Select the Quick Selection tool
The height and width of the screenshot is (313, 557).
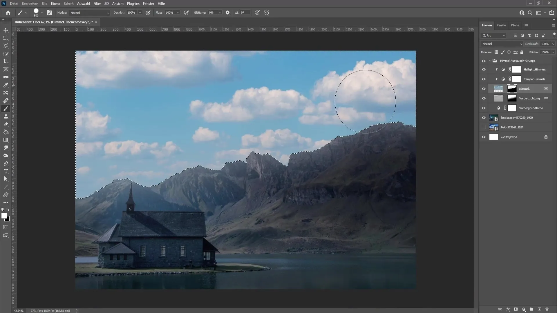click(x=6, y=54)
